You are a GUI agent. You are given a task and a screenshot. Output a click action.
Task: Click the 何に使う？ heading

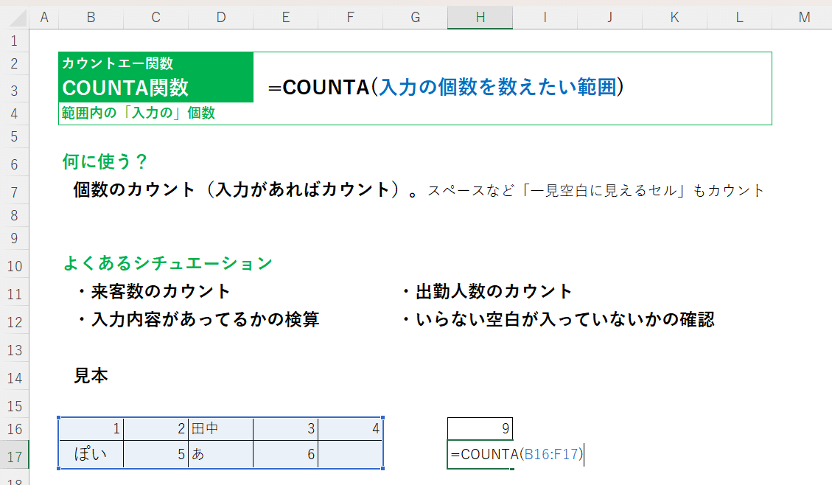105,161
